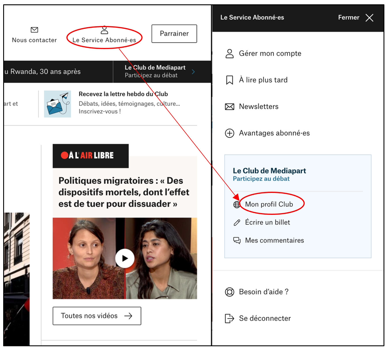Click Participez au débat in the panel
Screen dimensions: 389x350
[x=261, y=179]
